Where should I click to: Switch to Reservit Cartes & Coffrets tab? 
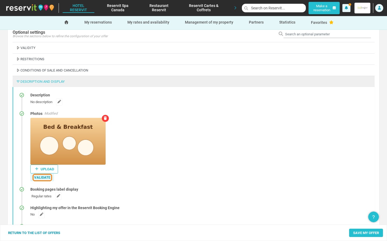tap(204, 8)
